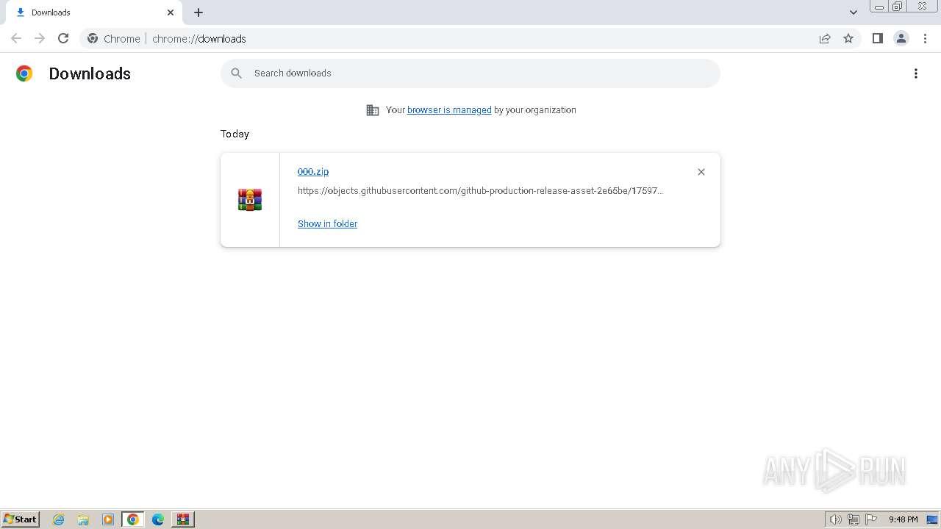The image size is (941, 529).
Task: Click the volume speaker tray icon
Action: coord(835,519)
